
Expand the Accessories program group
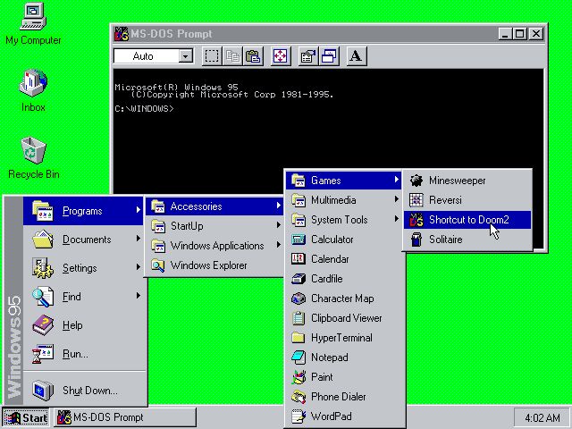point(214,206)
